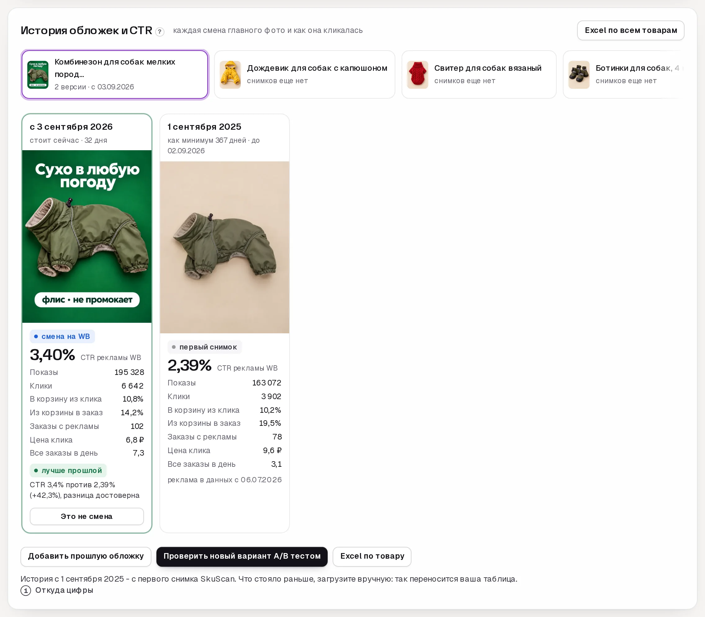Viewport: 705px width, 617px height.
Task: Click the red knitted sweater product icon
Action: point(418,75)
